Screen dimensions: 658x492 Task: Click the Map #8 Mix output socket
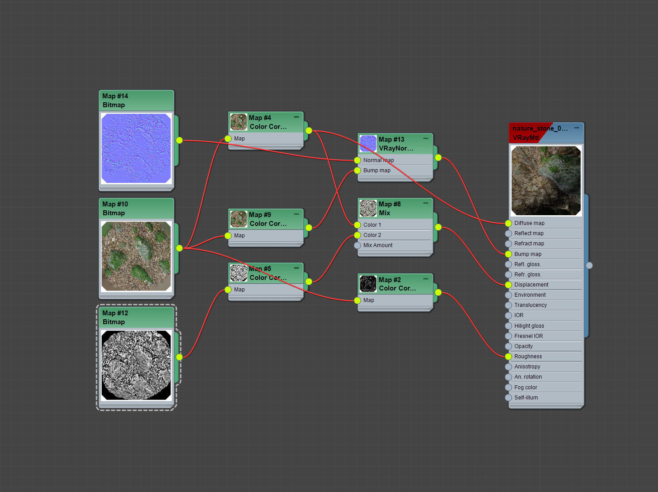tap(438, 227)
